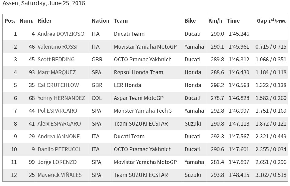This screenshot has width=290, height=186.
Task: Click rider name Pol ESPARGARO
Action: (x=57, y=111)
